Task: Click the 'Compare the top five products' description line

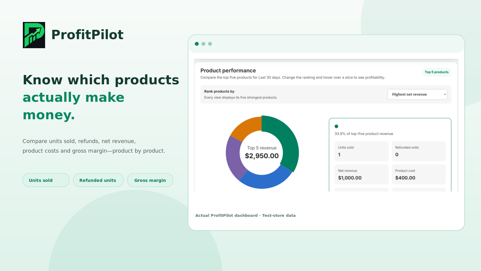Action: coord(293,77)
